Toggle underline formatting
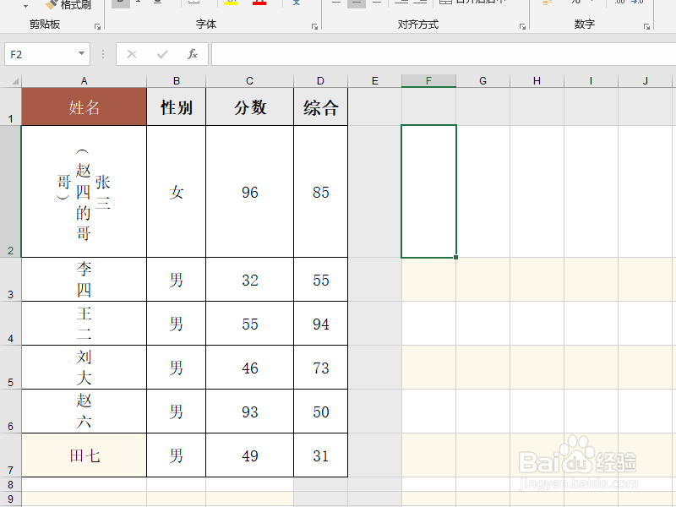 point(155,3)
